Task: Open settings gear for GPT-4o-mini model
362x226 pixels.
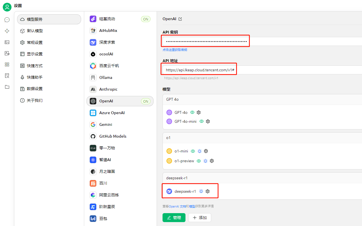Action: [x=208, y=121]
